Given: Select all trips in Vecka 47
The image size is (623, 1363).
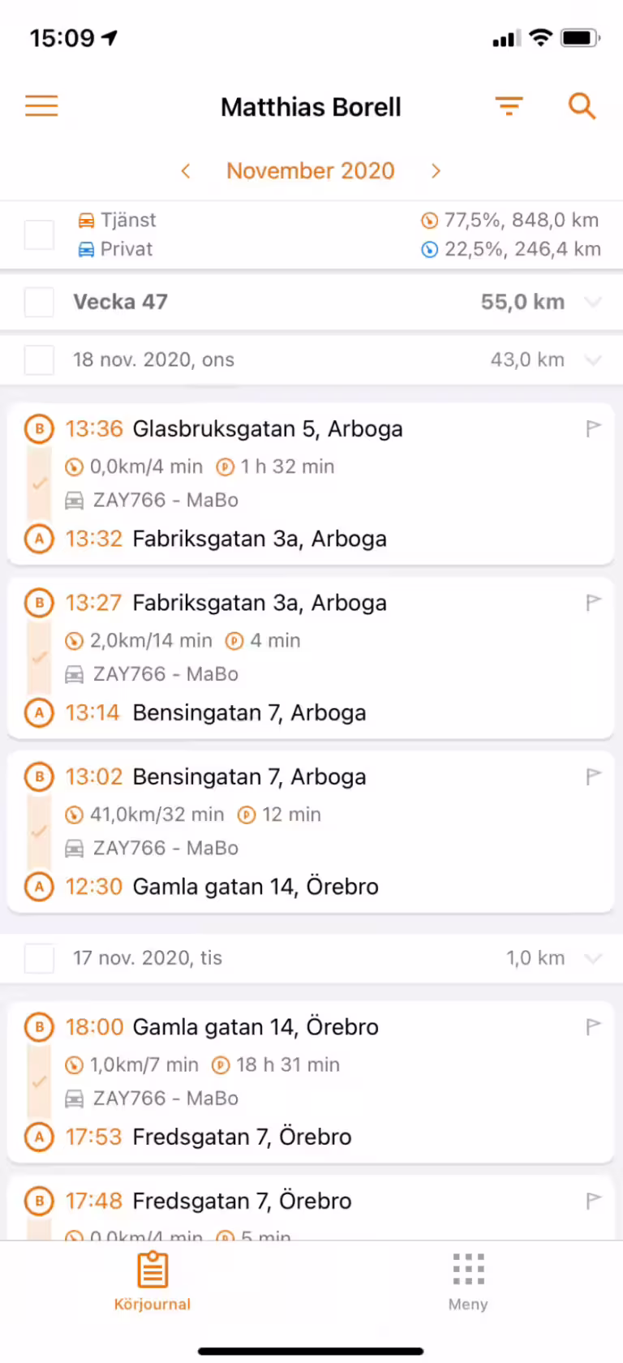Looking at the screenshot, I should coord(39,302).
